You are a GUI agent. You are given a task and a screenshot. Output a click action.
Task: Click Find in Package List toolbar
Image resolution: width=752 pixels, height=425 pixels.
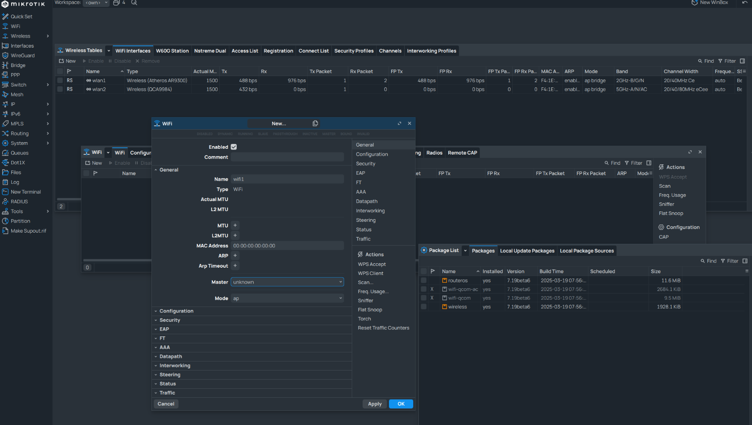pyautogui.click(x=708, y=261)
